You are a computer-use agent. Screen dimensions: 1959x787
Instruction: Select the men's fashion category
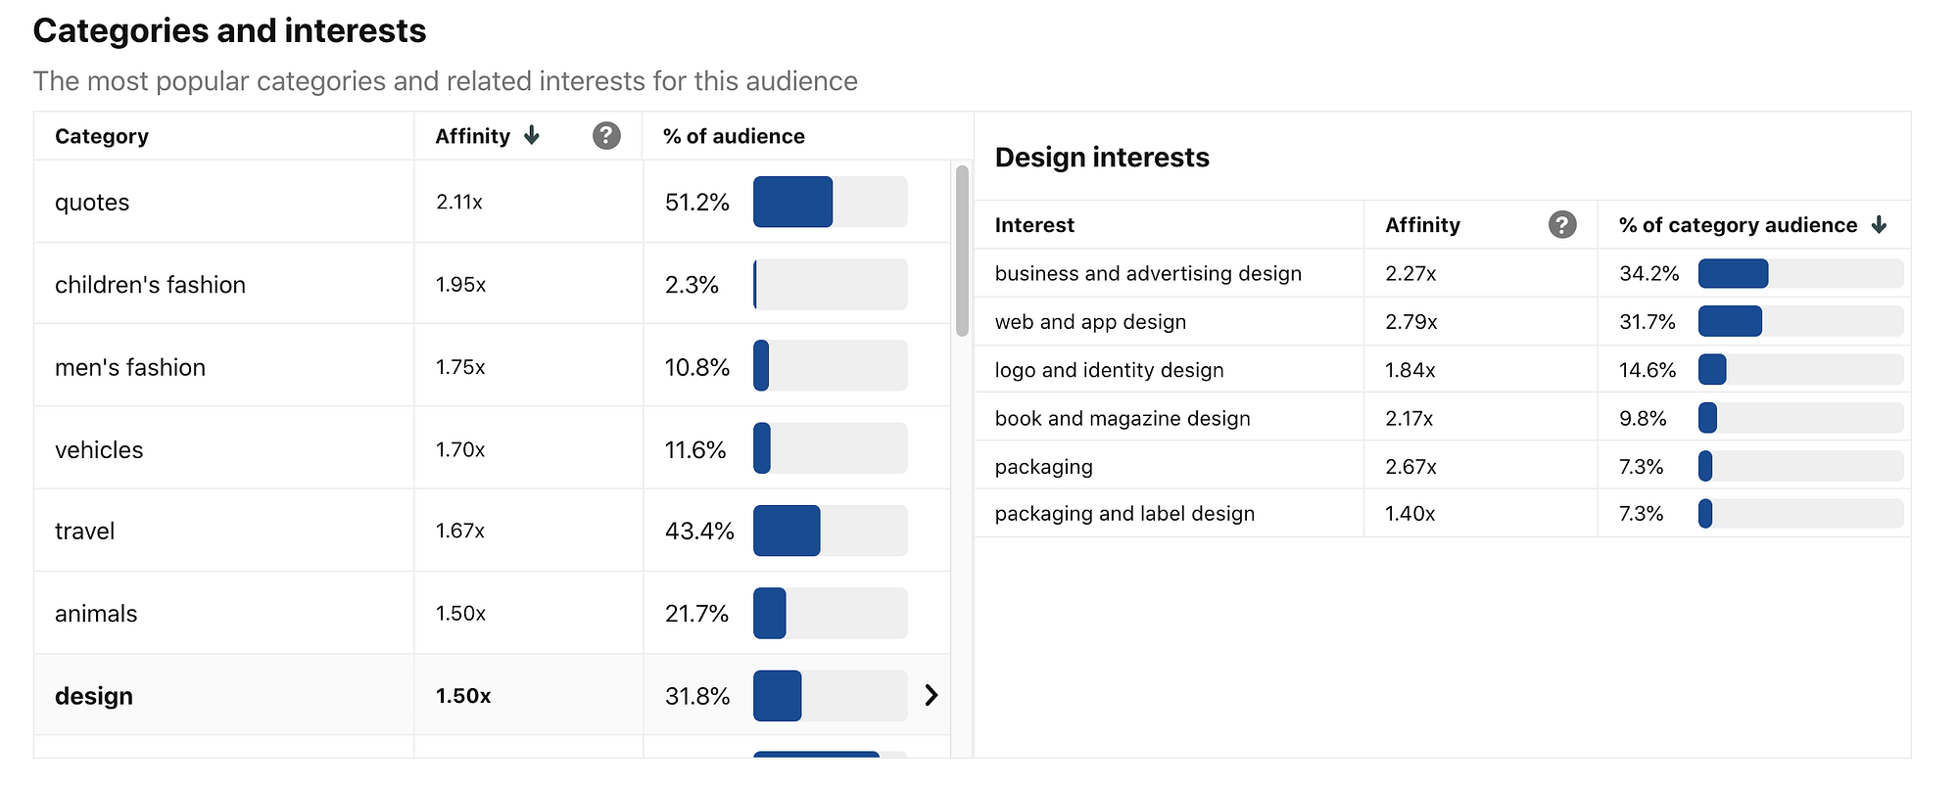click(x=492, y=366)
